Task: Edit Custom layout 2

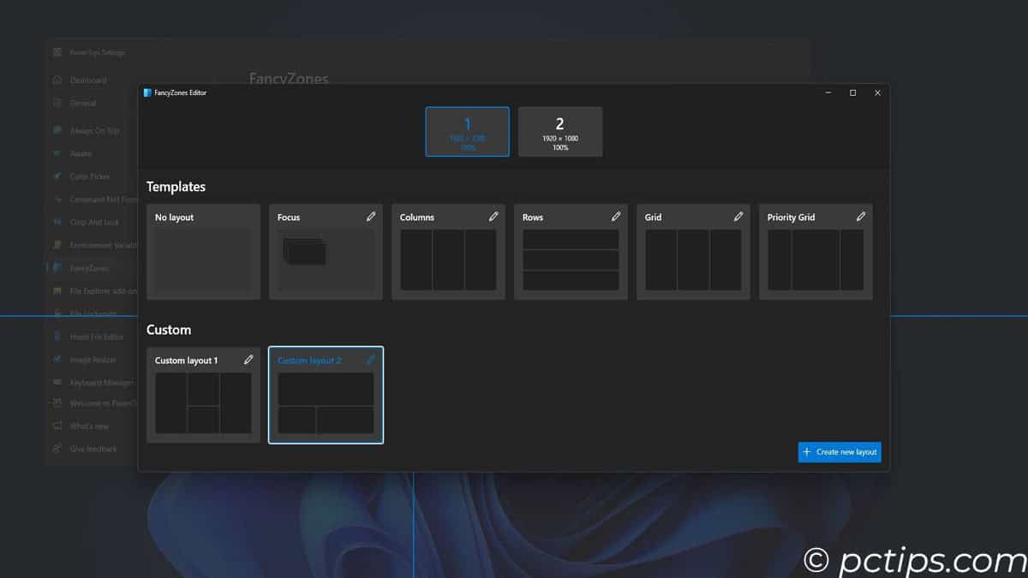Action: (x=371, y=360)
